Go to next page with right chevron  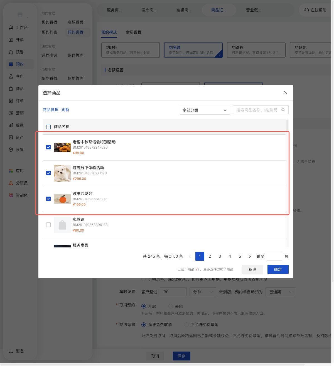(x=250, y=256)
